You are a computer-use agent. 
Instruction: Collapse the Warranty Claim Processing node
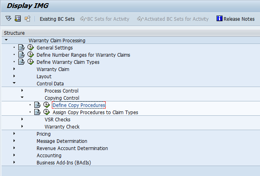click(x=6, y=40)
